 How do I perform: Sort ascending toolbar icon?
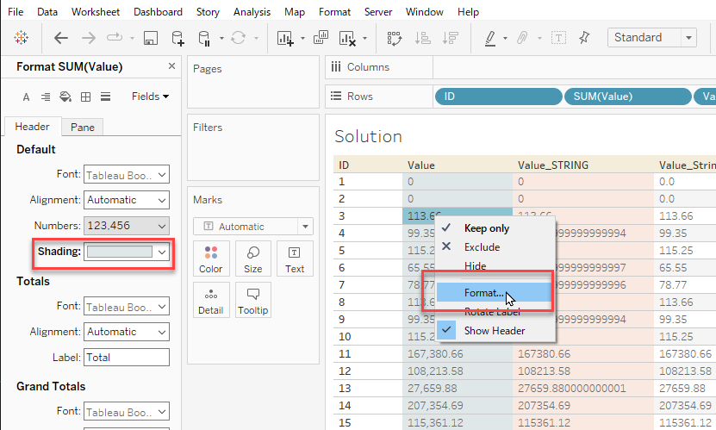pyautogui.click(x=422, y=38)
